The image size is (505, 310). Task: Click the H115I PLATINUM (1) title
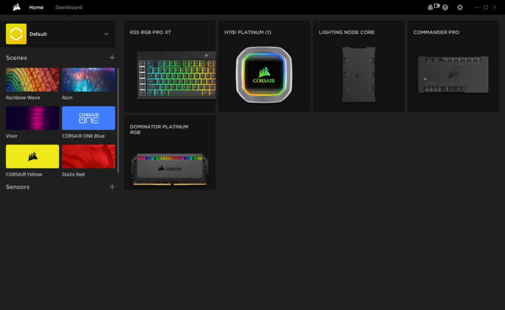(x=247, y=32)
